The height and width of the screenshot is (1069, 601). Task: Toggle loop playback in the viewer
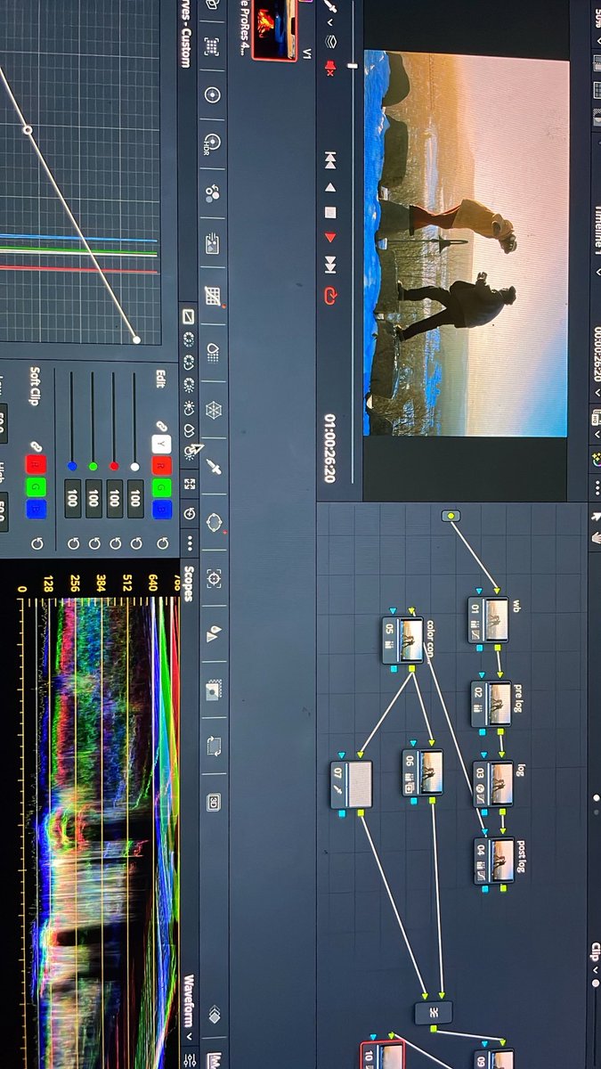click(x=330, y=296)
